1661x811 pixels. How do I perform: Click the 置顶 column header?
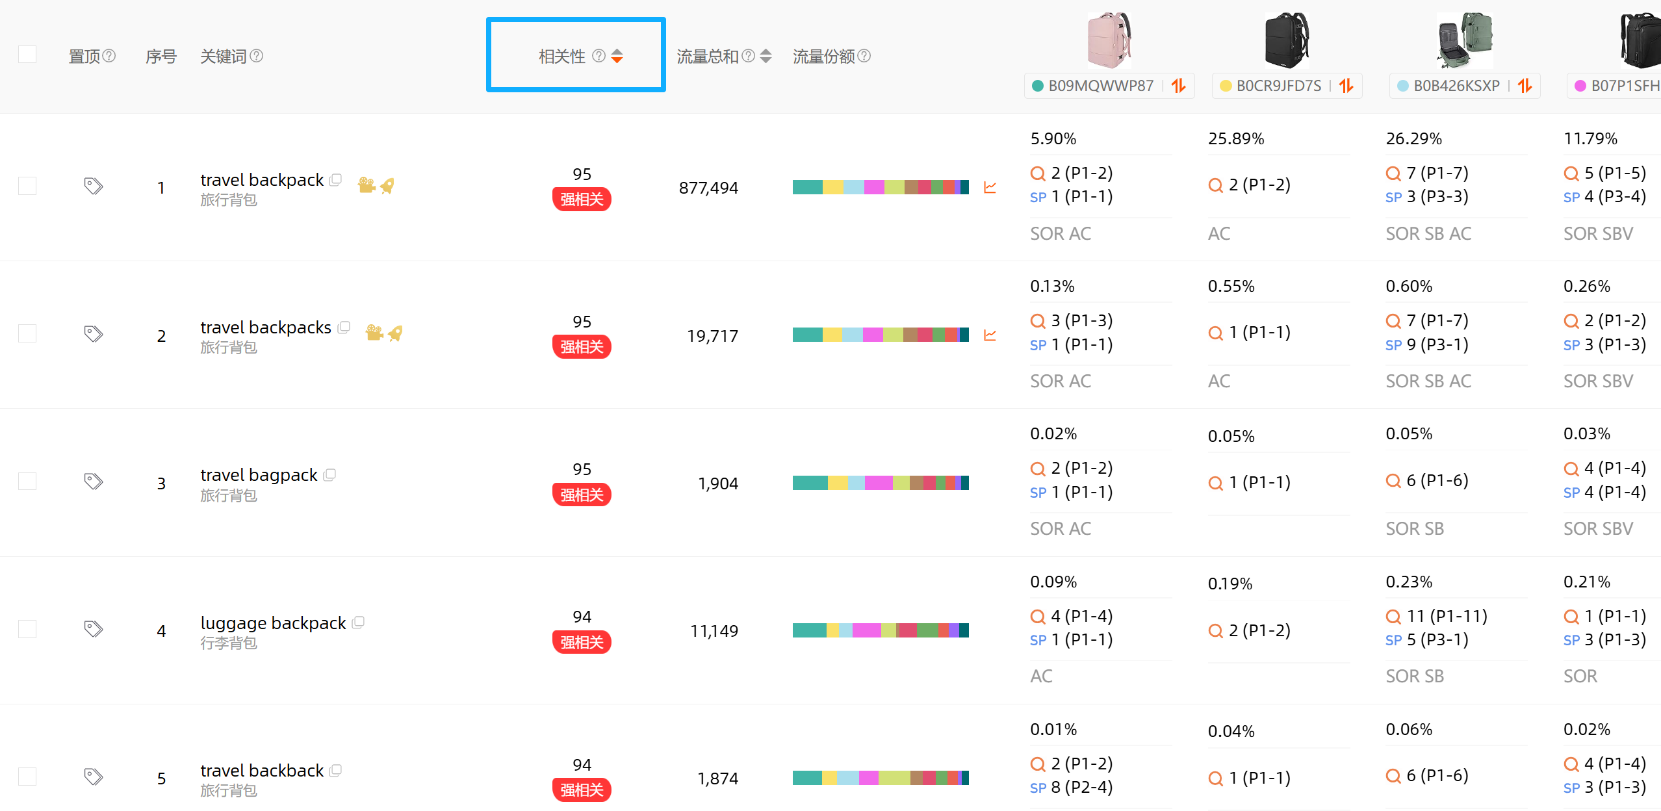84,57
